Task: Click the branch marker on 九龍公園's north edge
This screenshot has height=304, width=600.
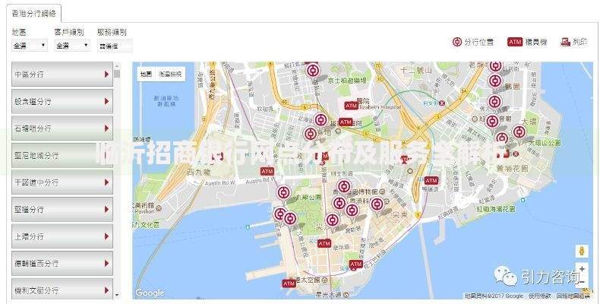Action: click(x=283, y=193)
